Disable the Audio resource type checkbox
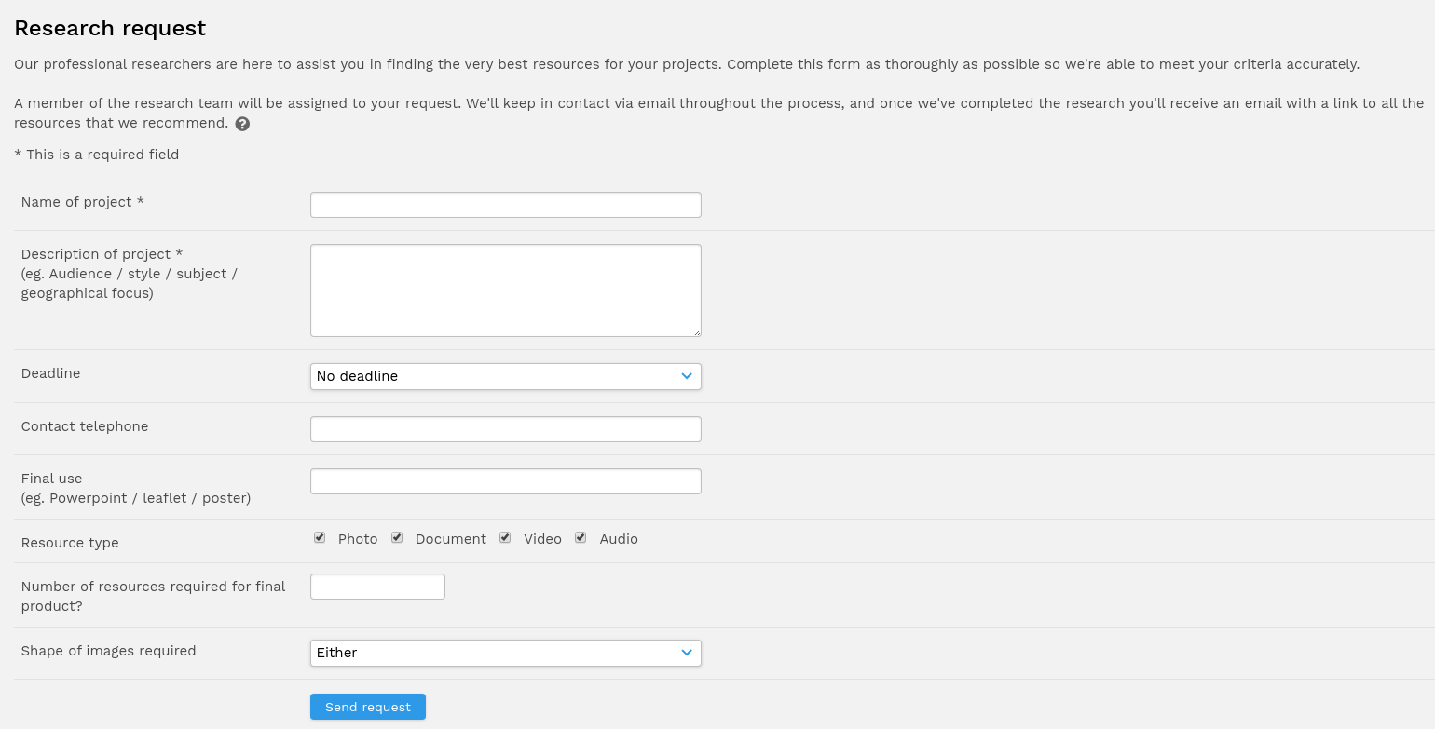This screenshot has height=729, width=1435. pyautogui.click(x=581, y=537)
